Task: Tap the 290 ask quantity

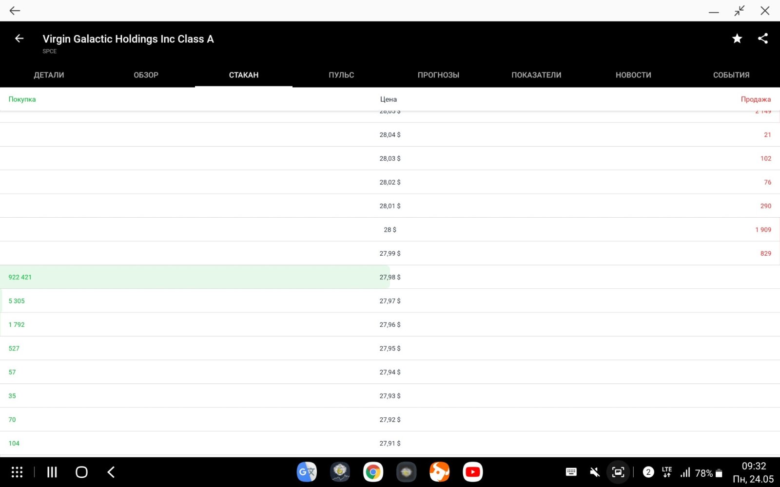Action: (x=766, y=206)
